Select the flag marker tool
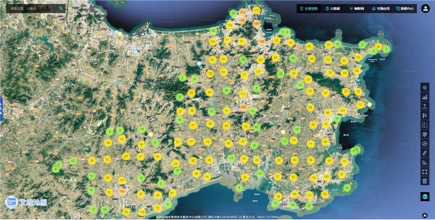This screenshot has width=435, height=220. pyautogui.click(x=424, y=116)
